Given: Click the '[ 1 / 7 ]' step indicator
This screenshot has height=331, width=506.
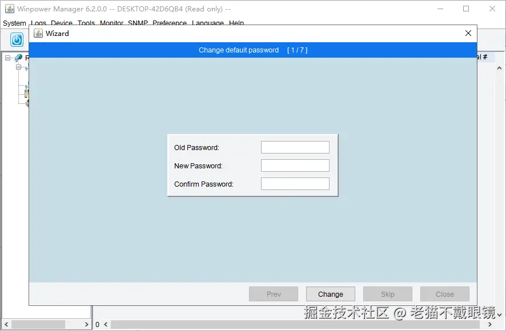Looking at the screenshot, I should pyautogui.click(x=297, y=50).
